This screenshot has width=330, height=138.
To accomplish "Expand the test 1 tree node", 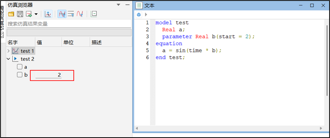I will 8,51.
